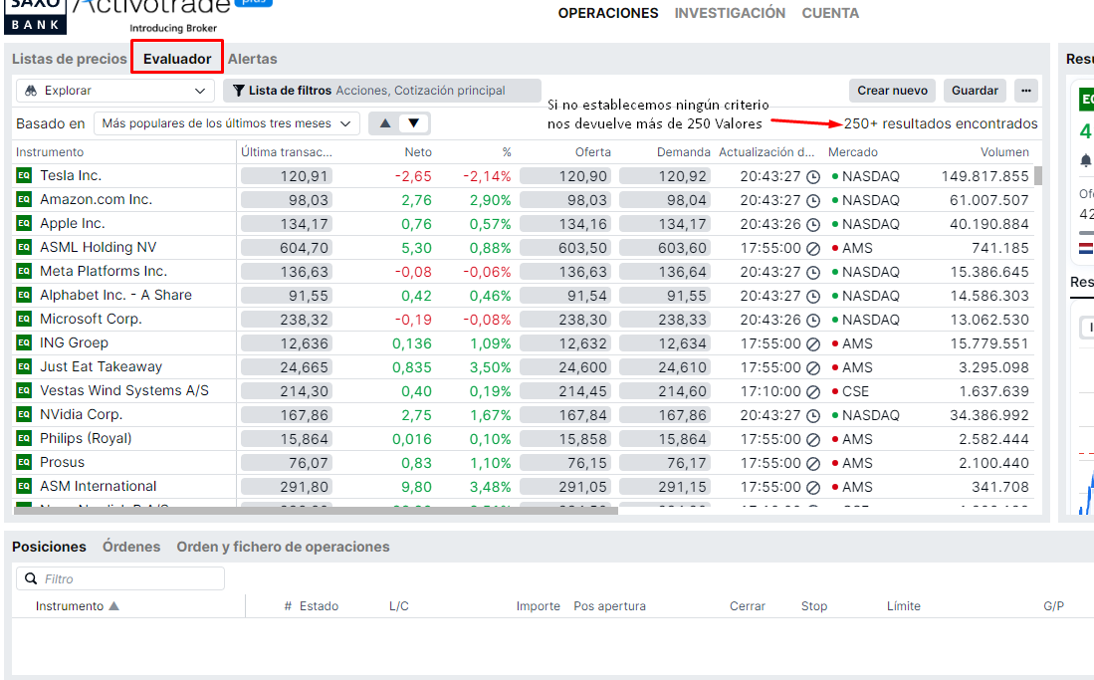Screen dimensions: 1094x680
Task: Click the magnifier icon in Posiciones filter
Action: pos(31,578)
